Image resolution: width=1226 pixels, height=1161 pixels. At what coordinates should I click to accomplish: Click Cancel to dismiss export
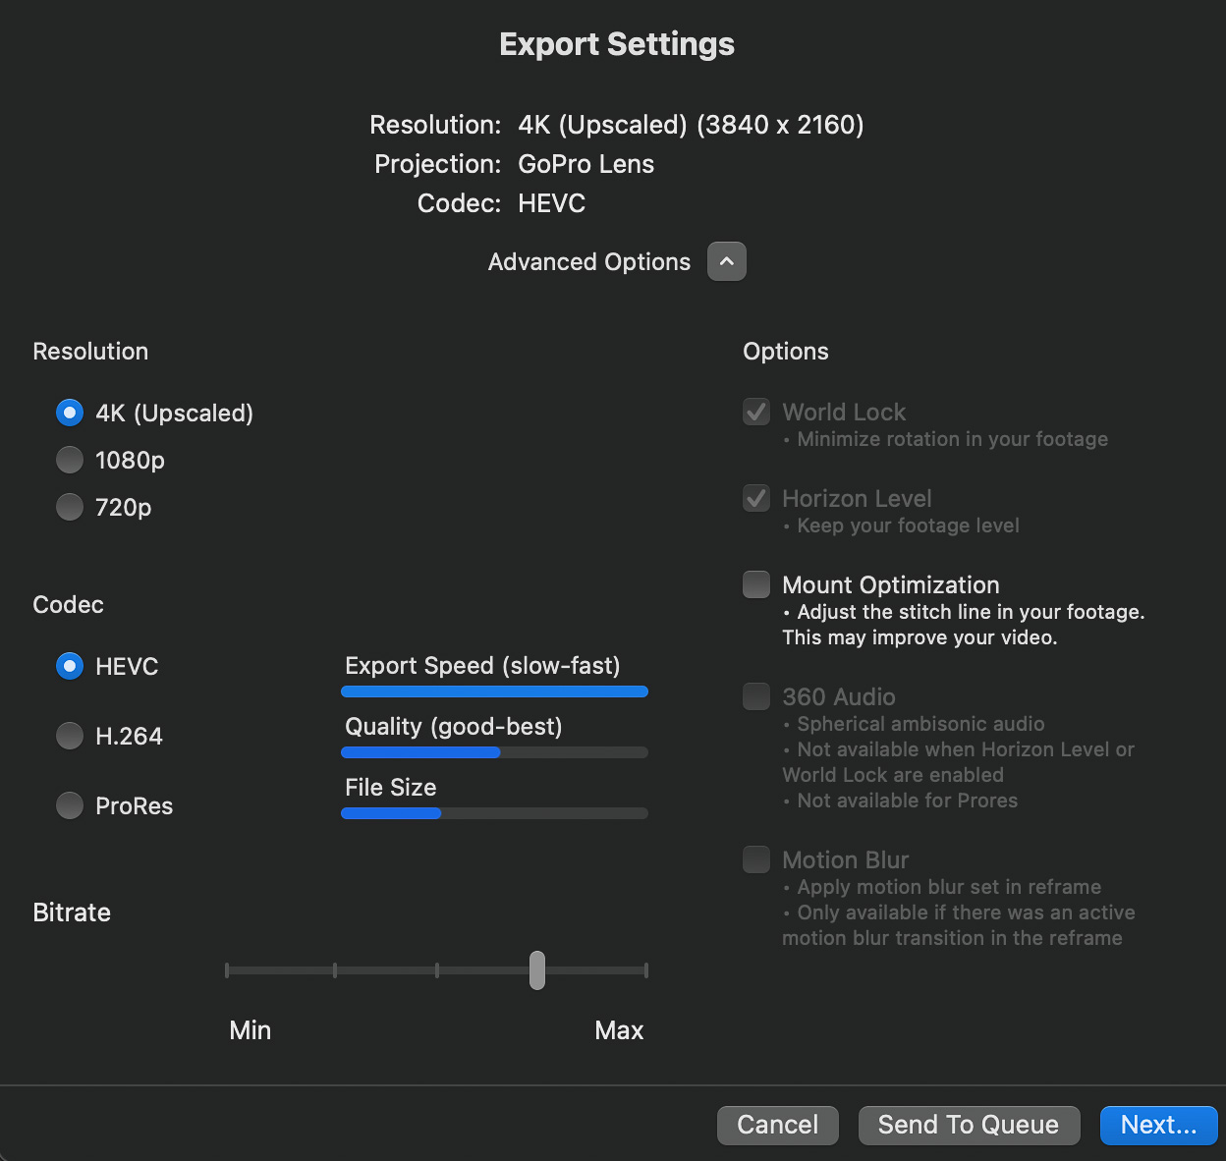click(777, 1125)
